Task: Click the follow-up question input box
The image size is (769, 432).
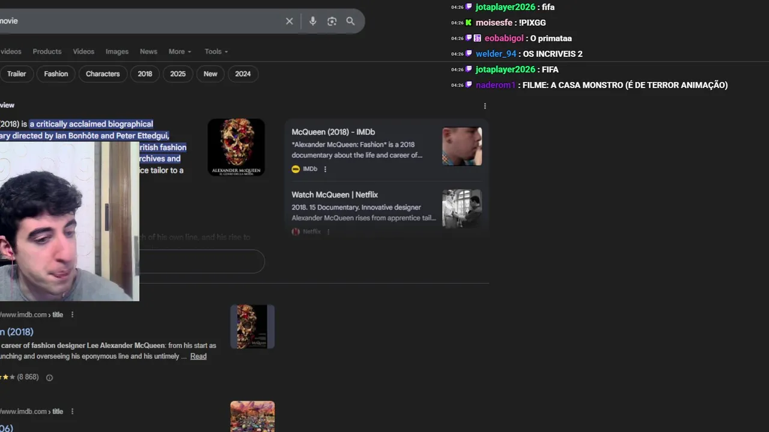Action: [201, 262]
